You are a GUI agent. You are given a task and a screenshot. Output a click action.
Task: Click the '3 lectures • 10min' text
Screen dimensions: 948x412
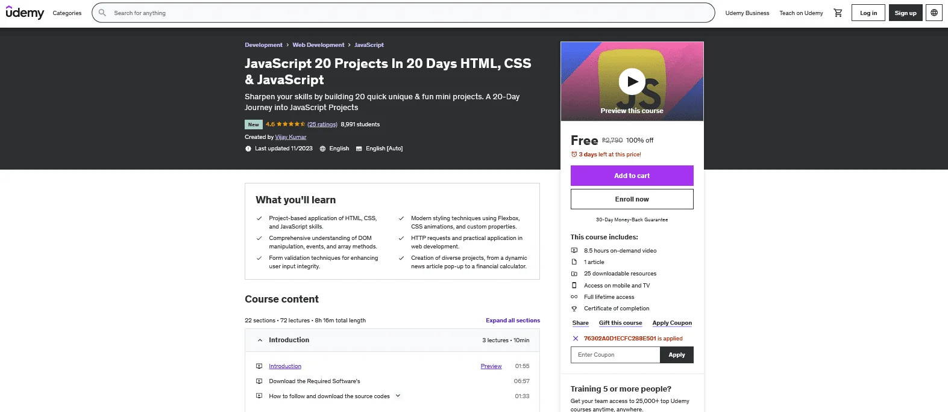click(x=506, y=340)
